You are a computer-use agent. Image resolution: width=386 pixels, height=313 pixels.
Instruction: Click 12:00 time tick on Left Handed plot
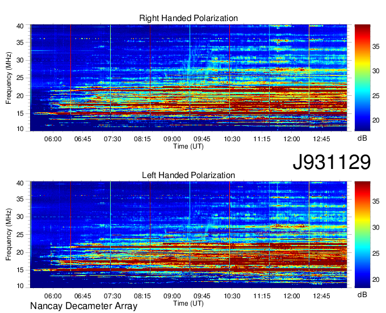[292, 296]
